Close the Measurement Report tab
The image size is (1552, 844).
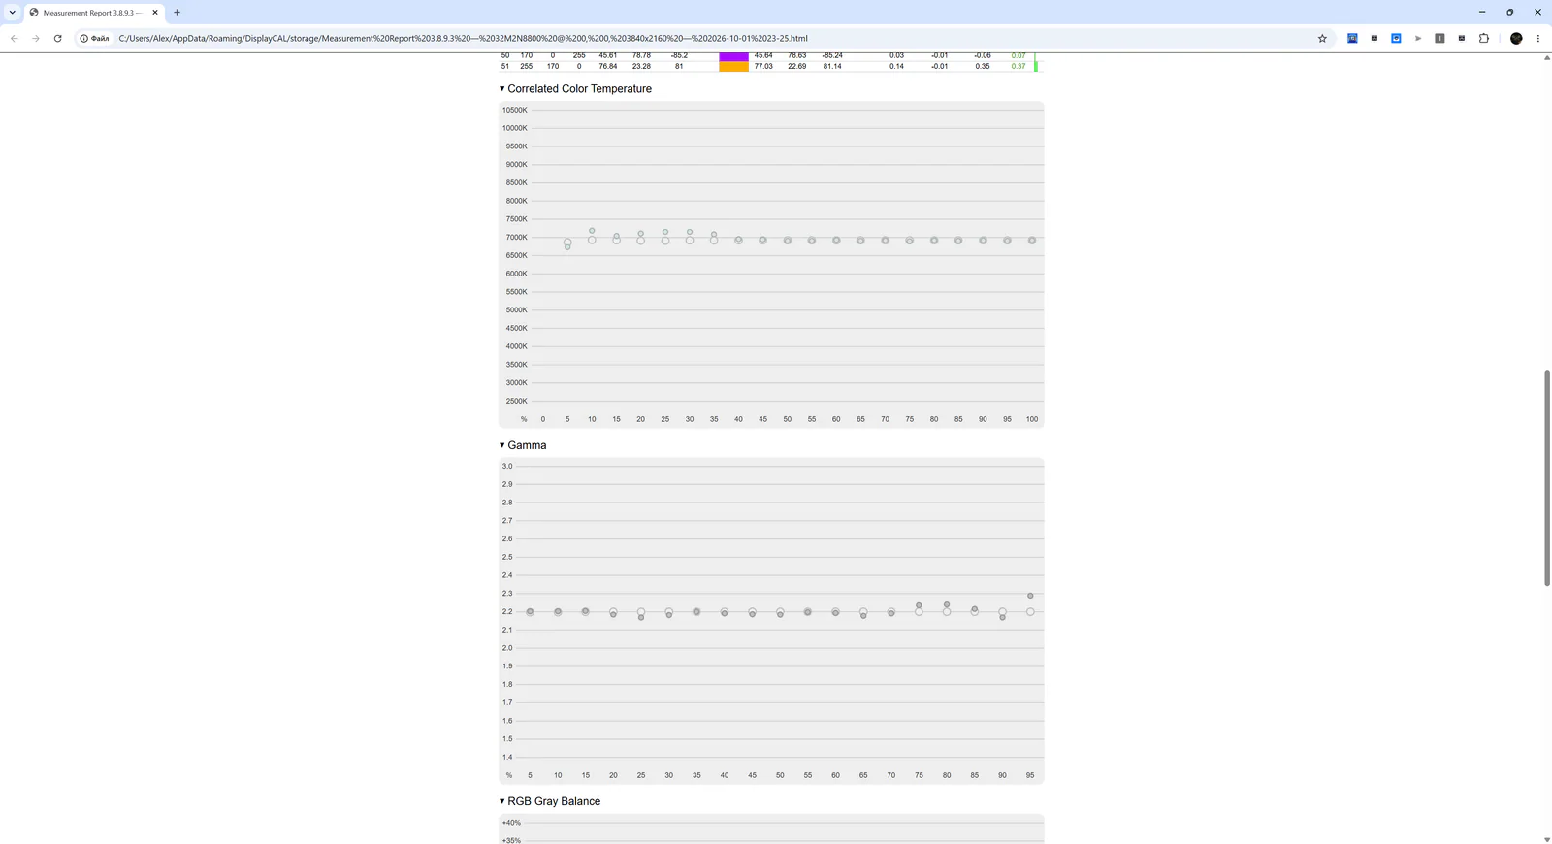pos(155,13)
